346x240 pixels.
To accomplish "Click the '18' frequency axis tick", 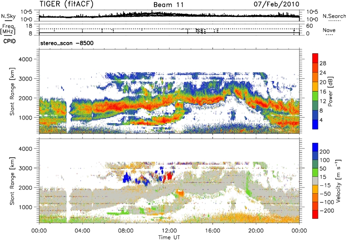I will point(29,26).
